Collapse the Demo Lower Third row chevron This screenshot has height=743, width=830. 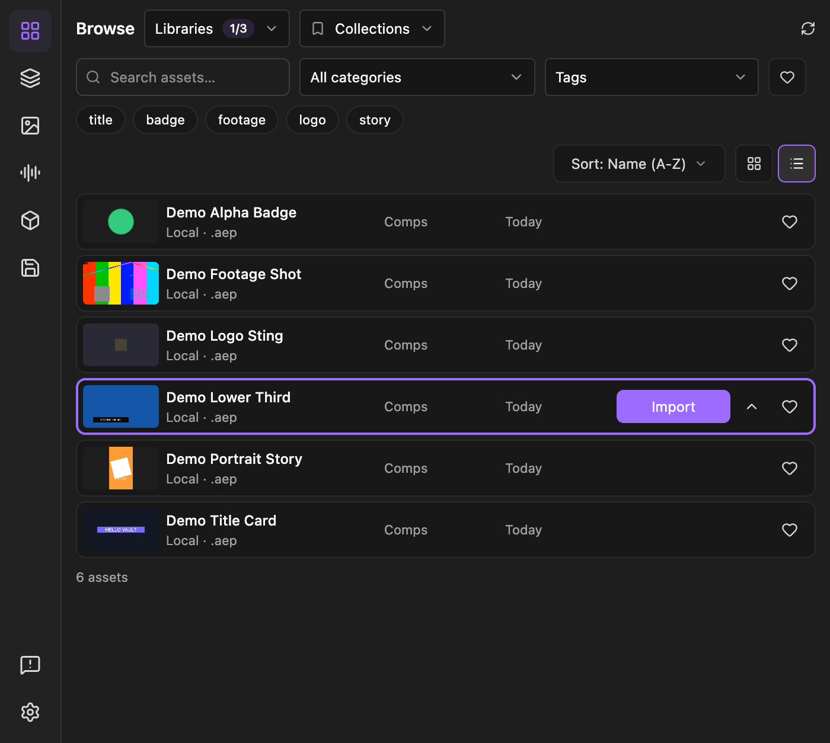[x=752, y=406]
